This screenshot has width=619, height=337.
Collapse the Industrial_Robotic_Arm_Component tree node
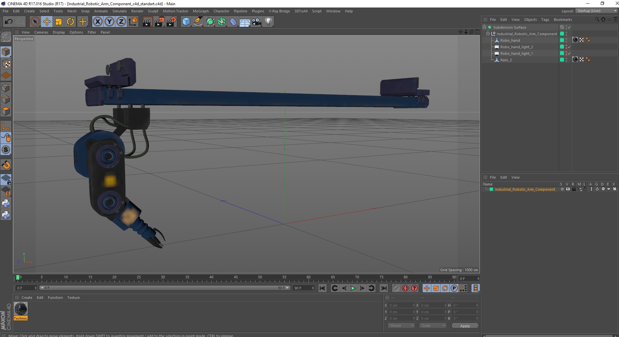[488, 34]
